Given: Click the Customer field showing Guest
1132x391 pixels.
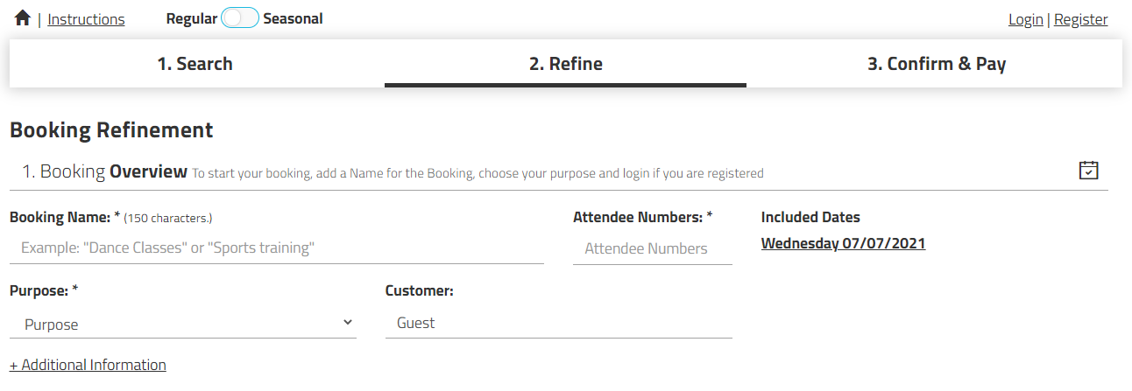Looking at the screenshot, I should click(558, 324).
